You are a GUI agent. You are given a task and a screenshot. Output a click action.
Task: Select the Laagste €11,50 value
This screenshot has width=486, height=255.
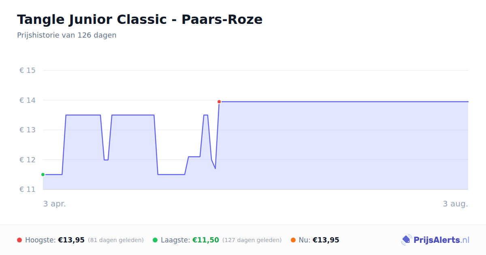206,240
